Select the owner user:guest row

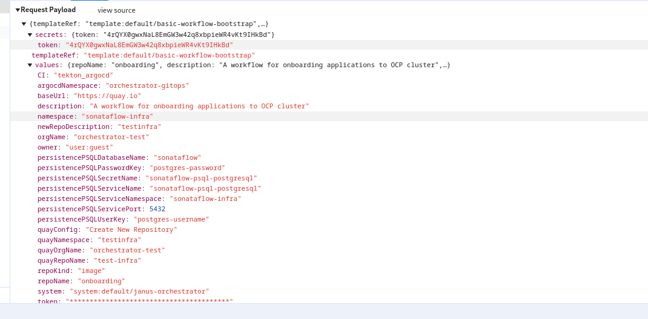click(x=75, y=148)
